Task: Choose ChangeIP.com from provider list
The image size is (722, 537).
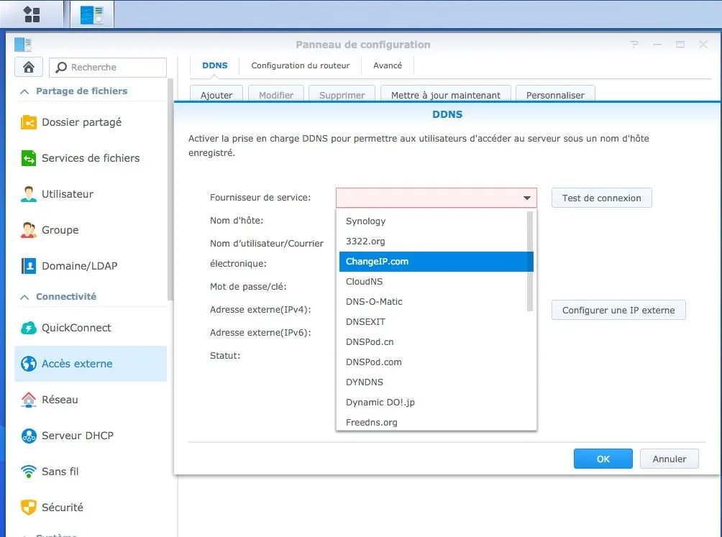Action: pyautogui.click(x=436, y=262)
